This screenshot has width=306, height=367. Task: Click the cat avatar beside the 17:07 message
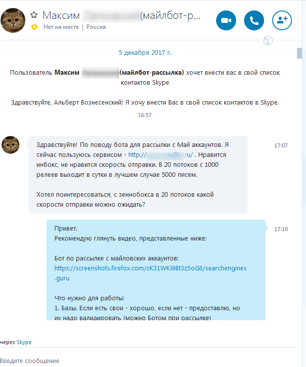tap(10, 145)
